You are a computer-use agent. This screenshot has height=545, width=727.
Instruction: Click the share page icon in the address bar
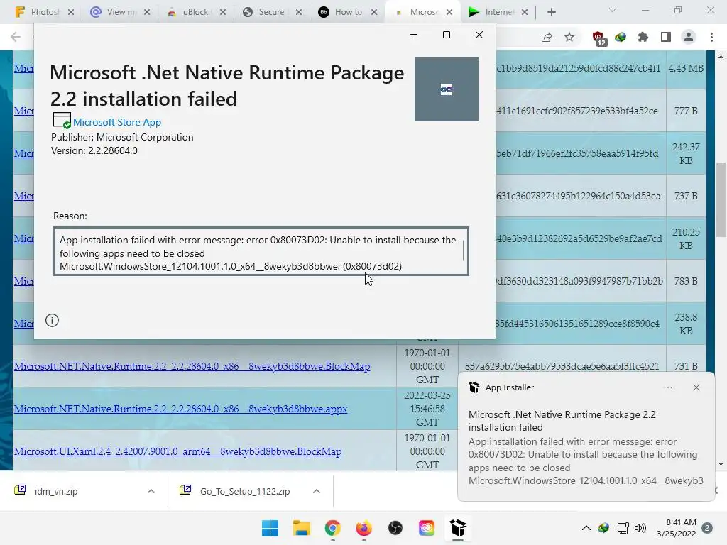coord(547,38)
